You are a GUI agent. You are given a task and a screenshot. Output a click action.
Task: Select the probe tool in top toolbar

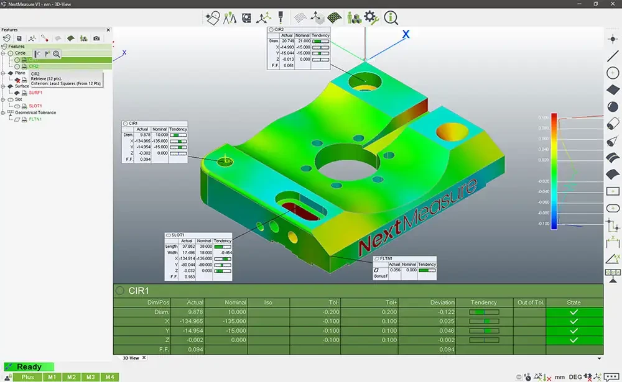pyautogui.click(x=281, y=17)
